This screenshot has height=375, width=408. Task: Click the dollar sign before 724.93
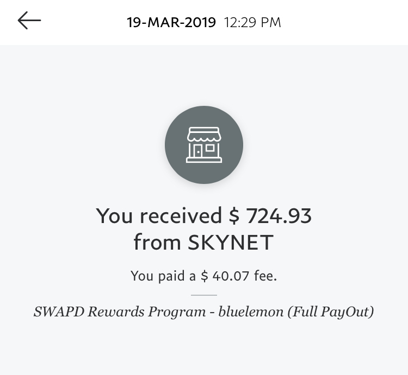point(234,215)
